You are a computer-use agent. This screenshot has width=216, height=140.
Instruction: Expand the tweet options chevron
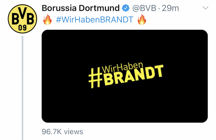click(x=205, y=8)
